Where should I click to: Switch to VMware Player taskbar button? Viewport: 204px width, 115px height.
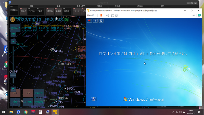[x=55, y=112]
